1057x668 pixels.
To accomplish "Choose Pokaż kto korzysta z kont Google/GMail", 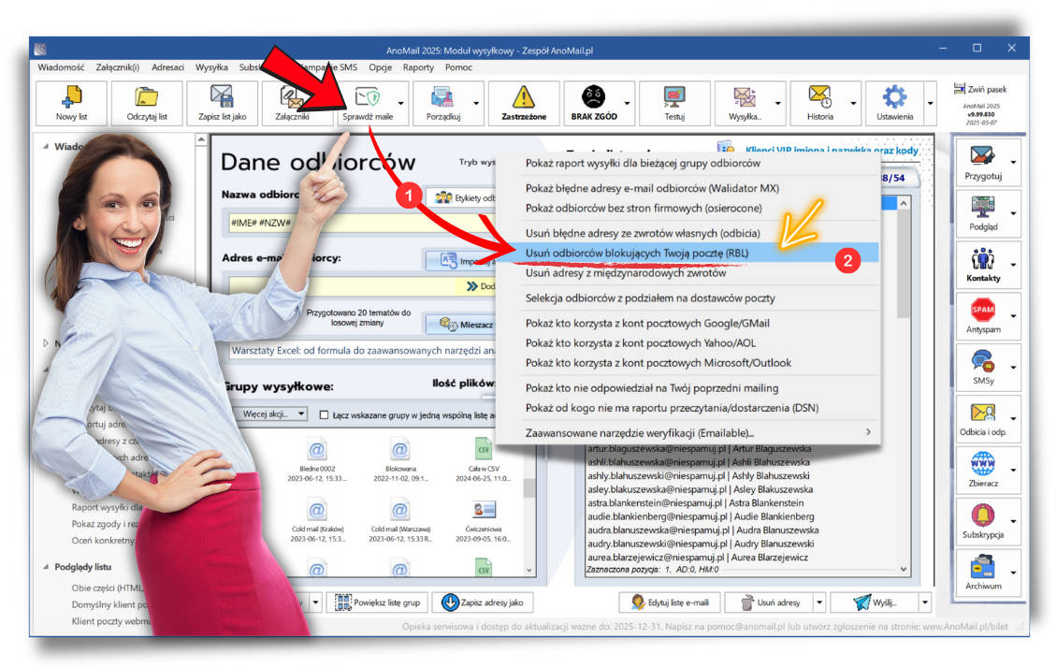I will coord(688,323).
